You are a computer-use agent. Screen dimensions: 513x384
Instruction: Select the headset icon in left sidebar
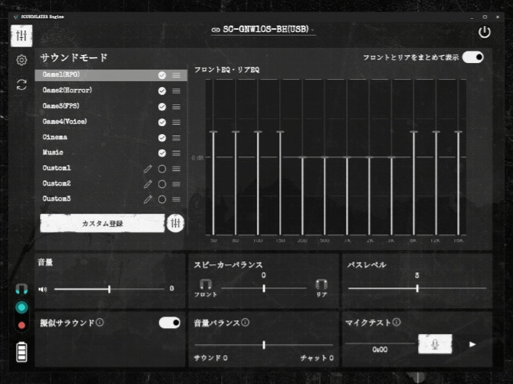pos(22,288)
